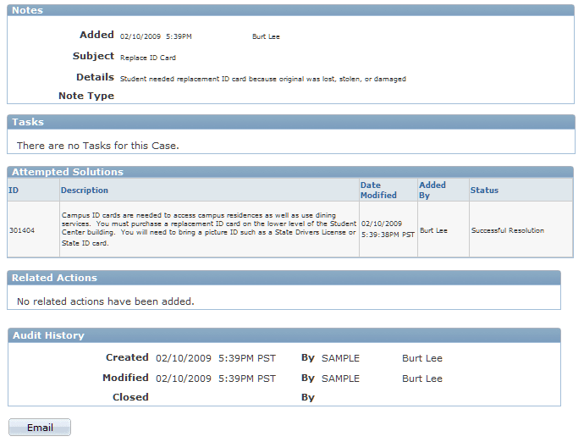Click the Related Actions section header
584x442 pixels.
284,278
